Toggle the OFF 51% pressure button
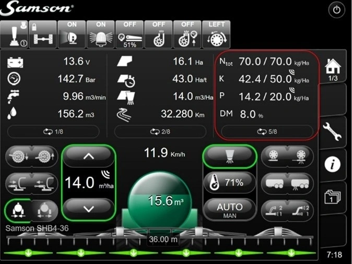 pos(130,35)
